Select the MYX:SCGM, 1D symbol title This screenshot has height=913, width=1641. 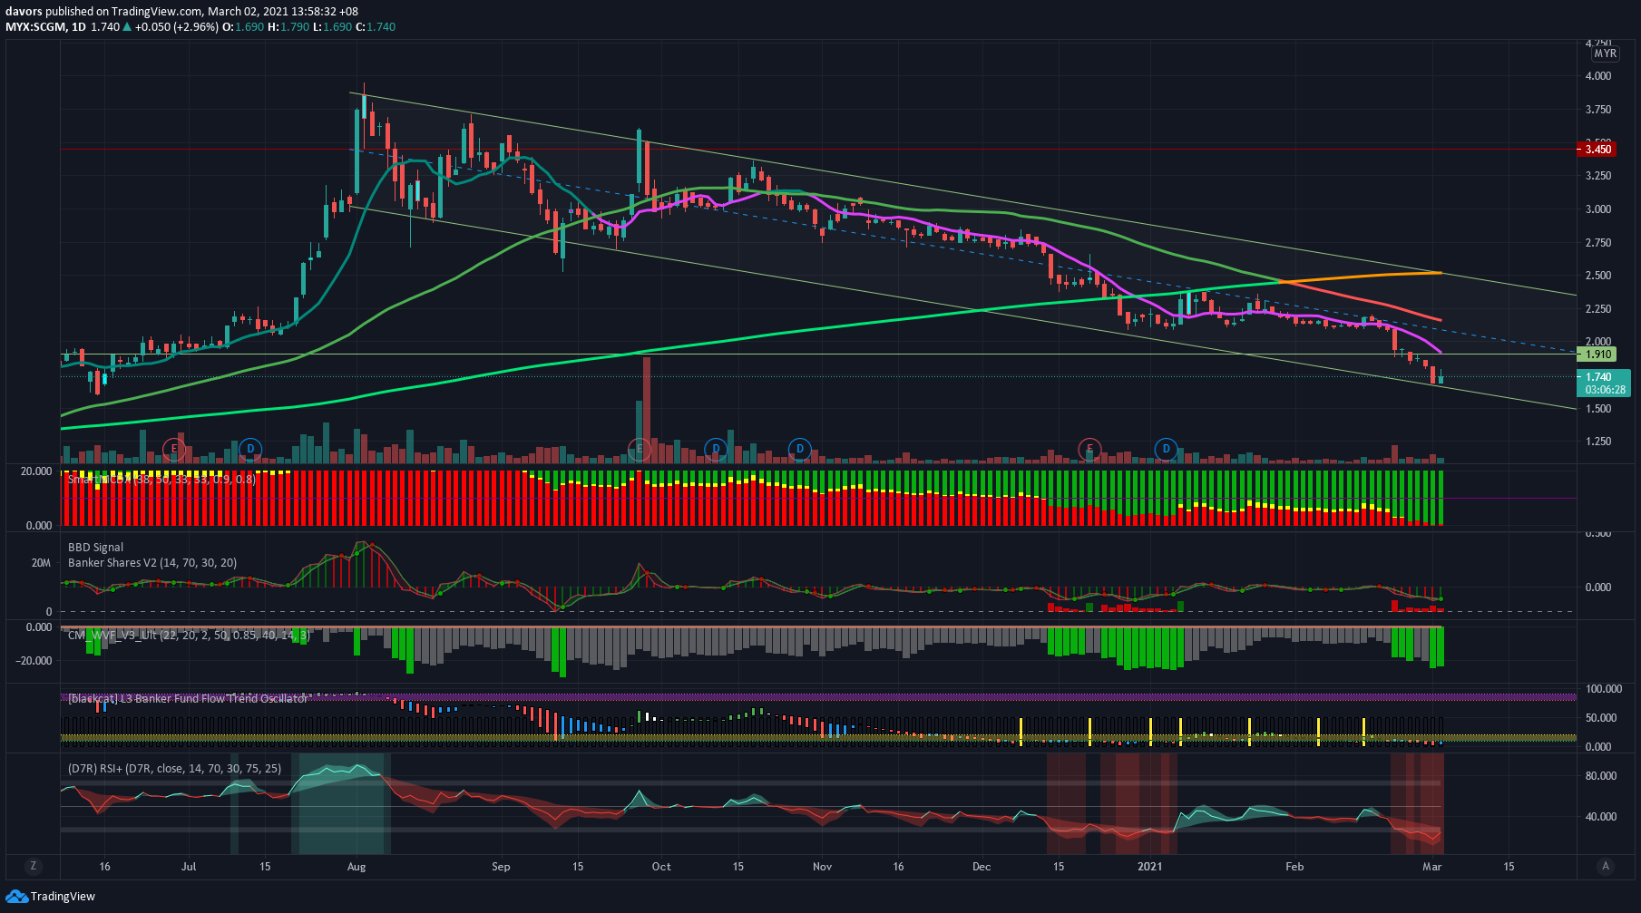coord(46,27)
